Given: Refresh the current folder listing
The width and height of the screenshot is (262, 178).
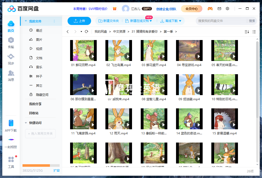Looking at the screenshot, I should [86, 32].
